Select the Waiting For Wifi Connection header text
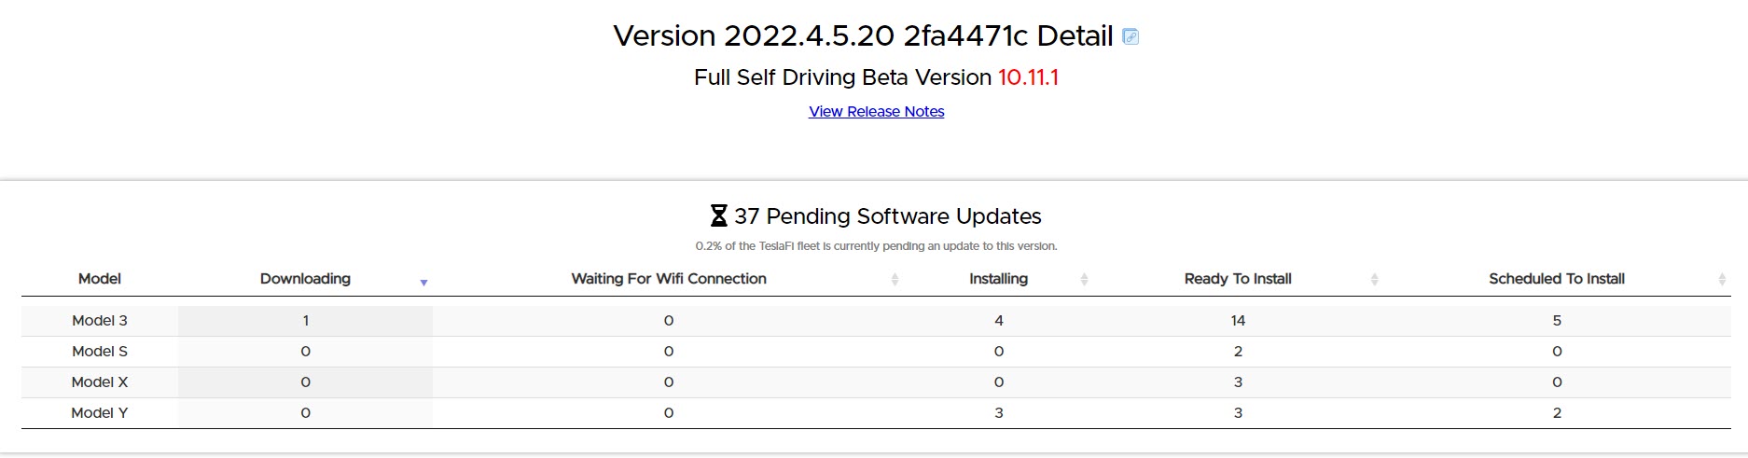The height and width of the screenshot is (458, 1748). click(668, 278)
